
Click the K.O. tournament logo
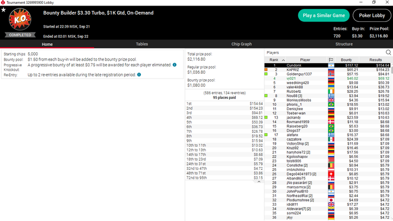[x=20, y=19]
